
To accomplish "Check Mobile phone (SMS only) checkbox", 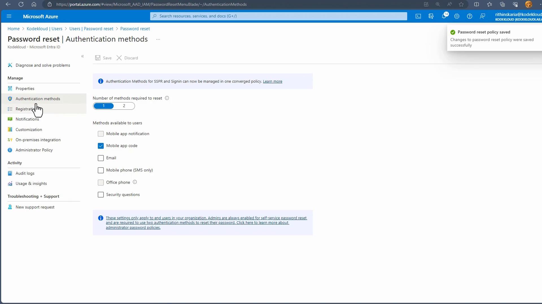I will (101, 170).
